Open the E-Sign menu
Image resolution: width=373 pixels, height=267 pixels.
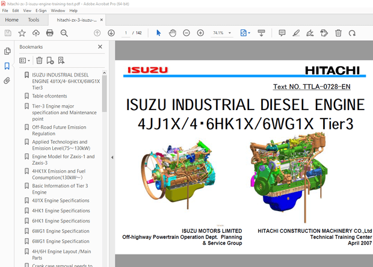pos(41,11)
